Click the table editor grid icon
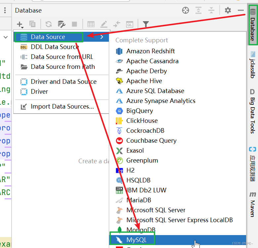The width and height of the screenshot is (258, 248). (91, 25)
